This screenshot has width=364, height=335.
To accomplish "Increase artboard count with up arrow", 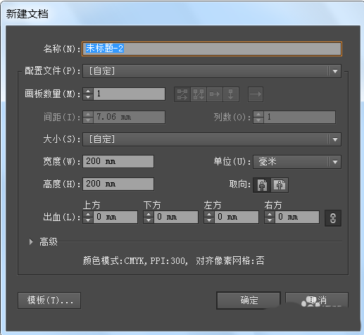I will point(88,91).
